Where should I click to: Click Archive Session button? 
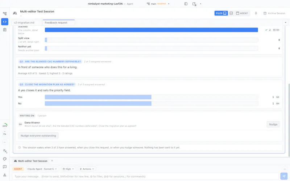tap(274, 13)
